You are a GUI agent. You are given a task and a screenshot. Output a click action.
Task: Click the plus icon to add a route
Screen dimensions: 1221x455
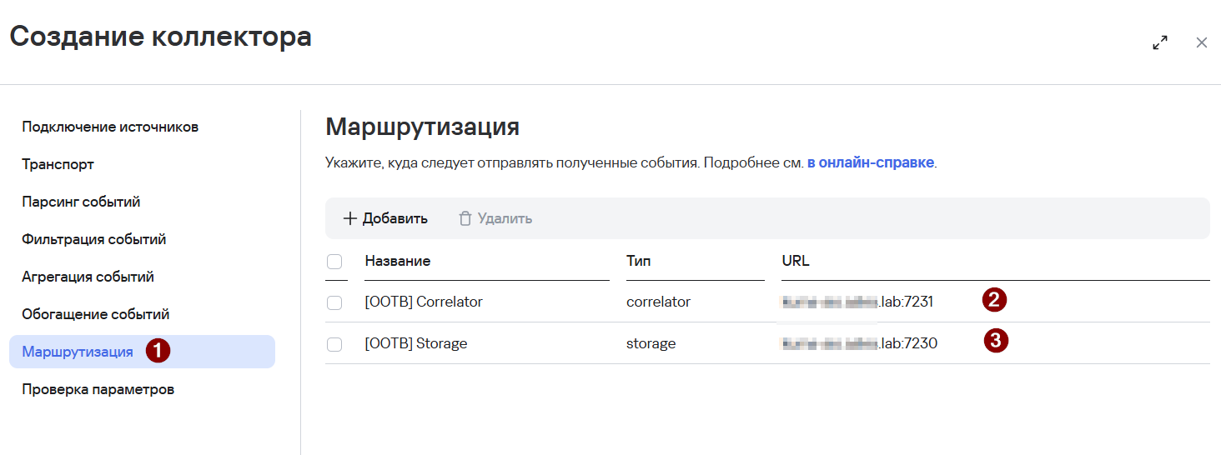[350, 219]
